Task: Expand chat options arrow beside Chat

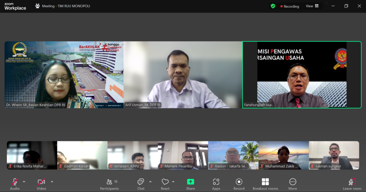Action: [150, 182]
